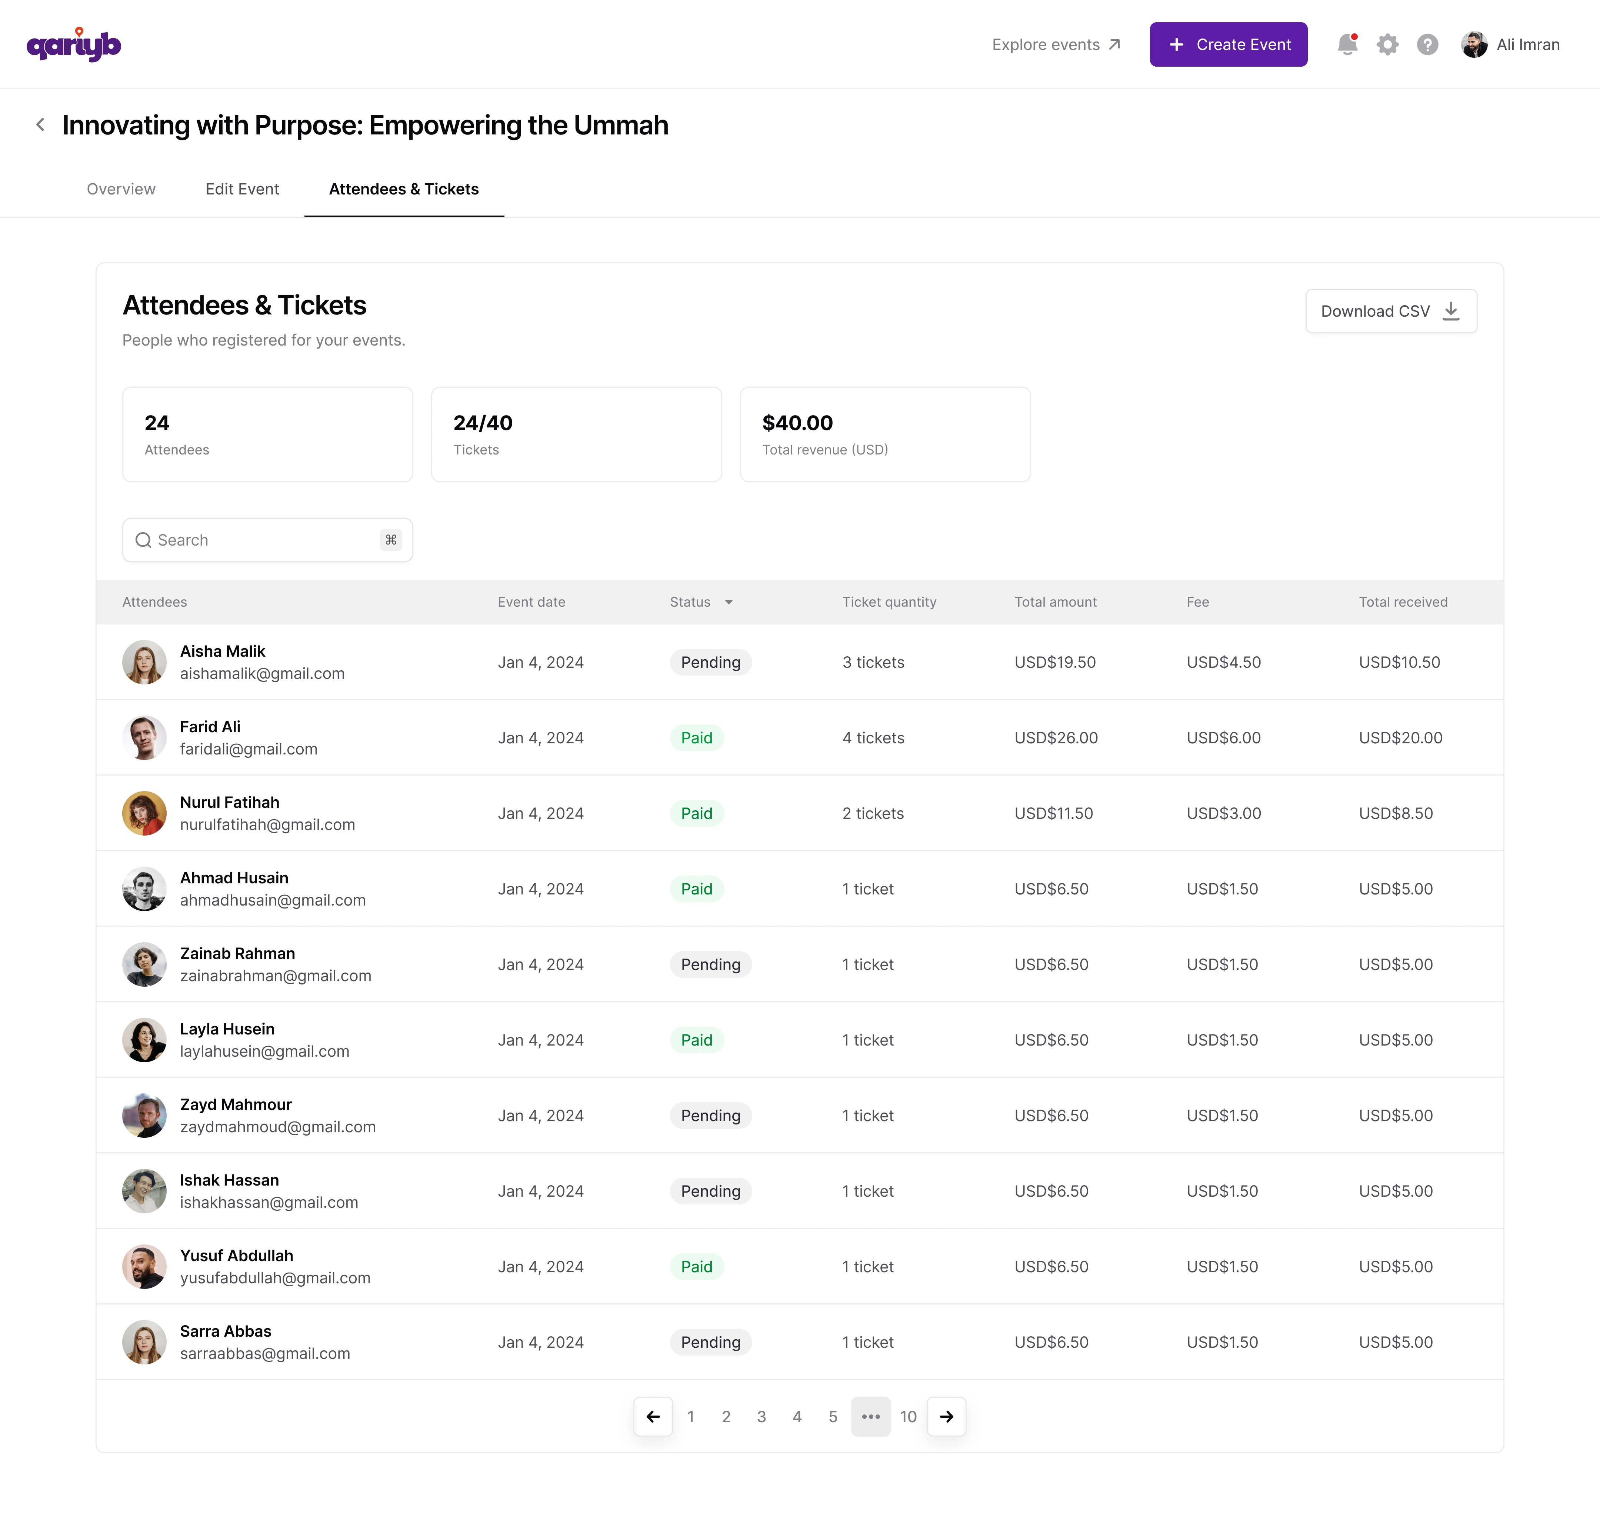Click the previous page arrow
Screen dimensions: 1600x1530
click(653, 1417)
